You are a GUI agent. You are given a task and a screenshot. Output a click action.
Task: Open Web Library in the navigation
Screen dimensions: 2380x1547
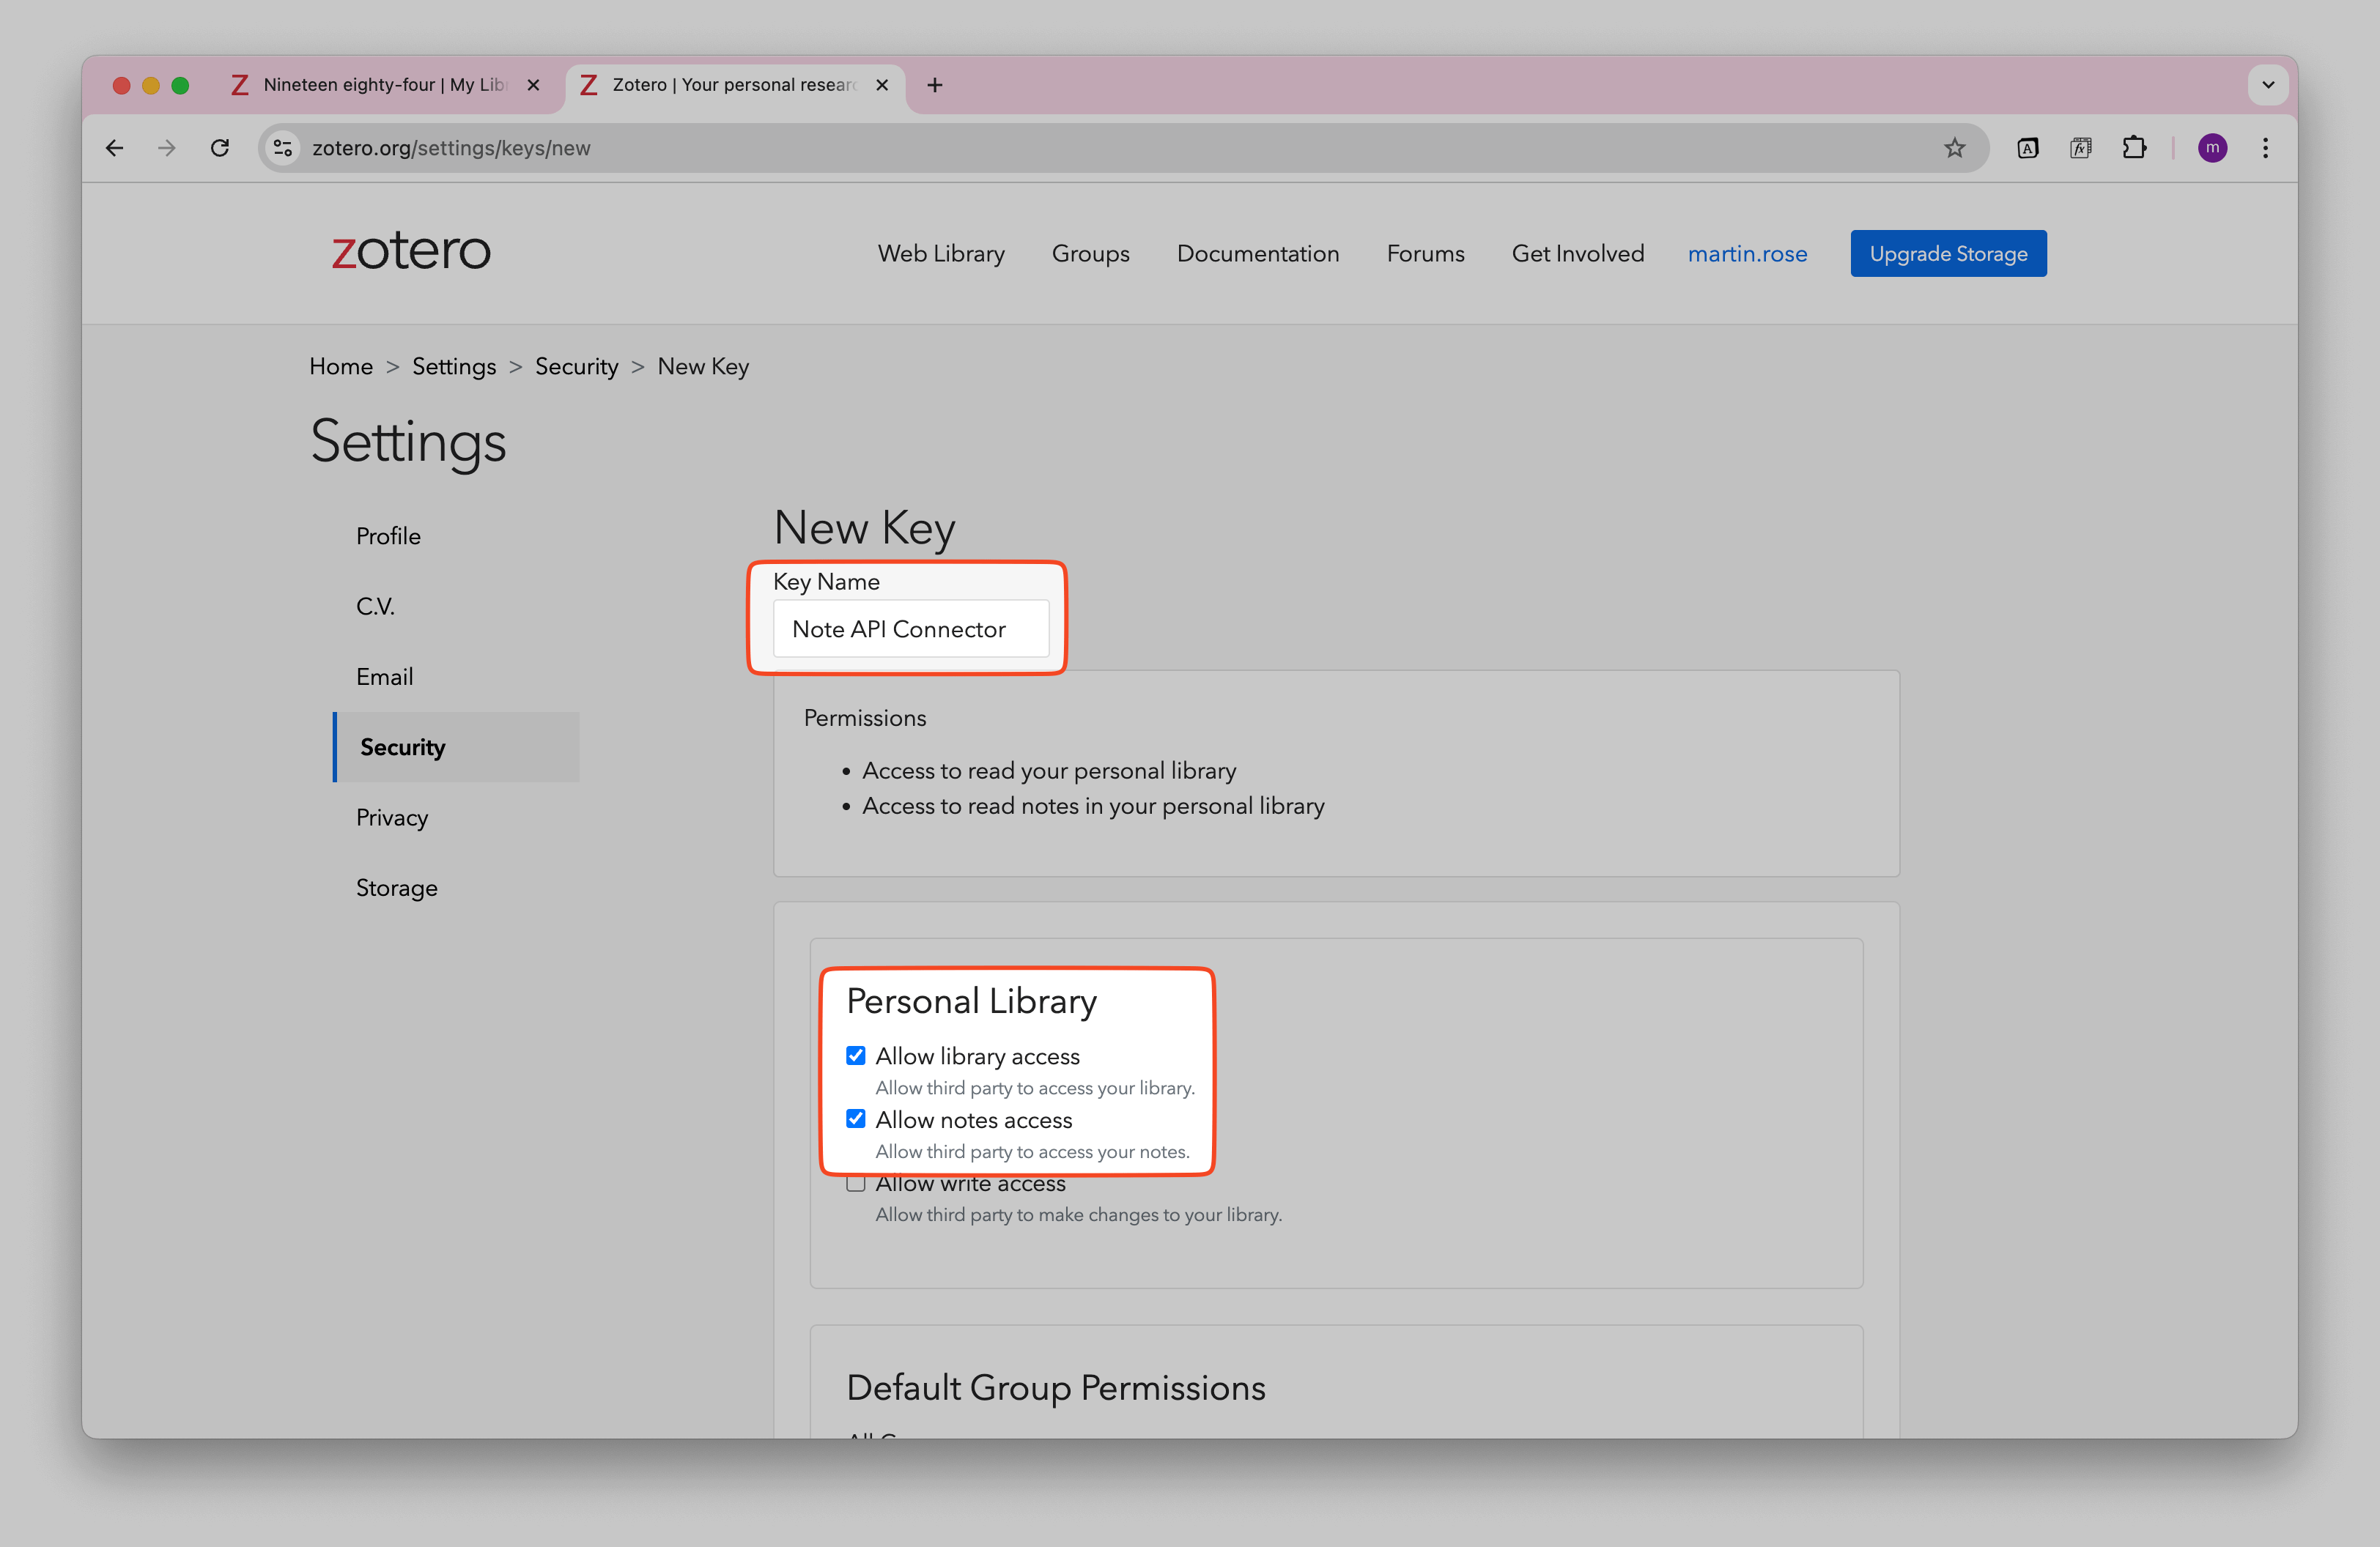pyautogui.click(x=941, y=254)
